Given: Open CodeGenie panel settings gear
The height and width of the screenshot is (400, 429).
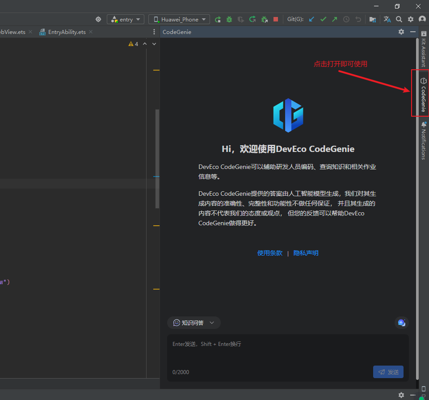Looking at the screenshot, I should 401,32.
